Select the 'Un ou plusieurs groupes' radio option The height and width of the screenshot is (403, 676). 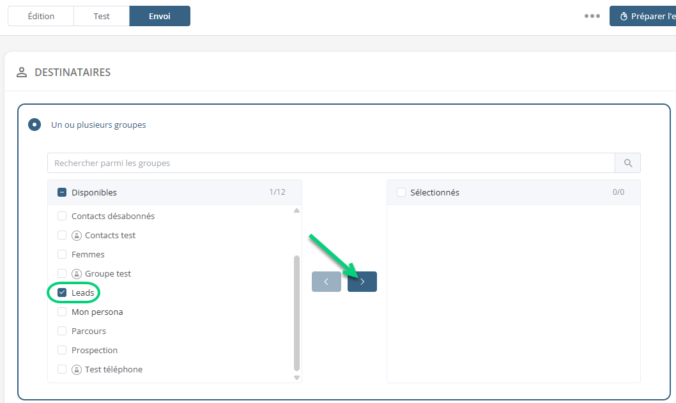point(35,125)
